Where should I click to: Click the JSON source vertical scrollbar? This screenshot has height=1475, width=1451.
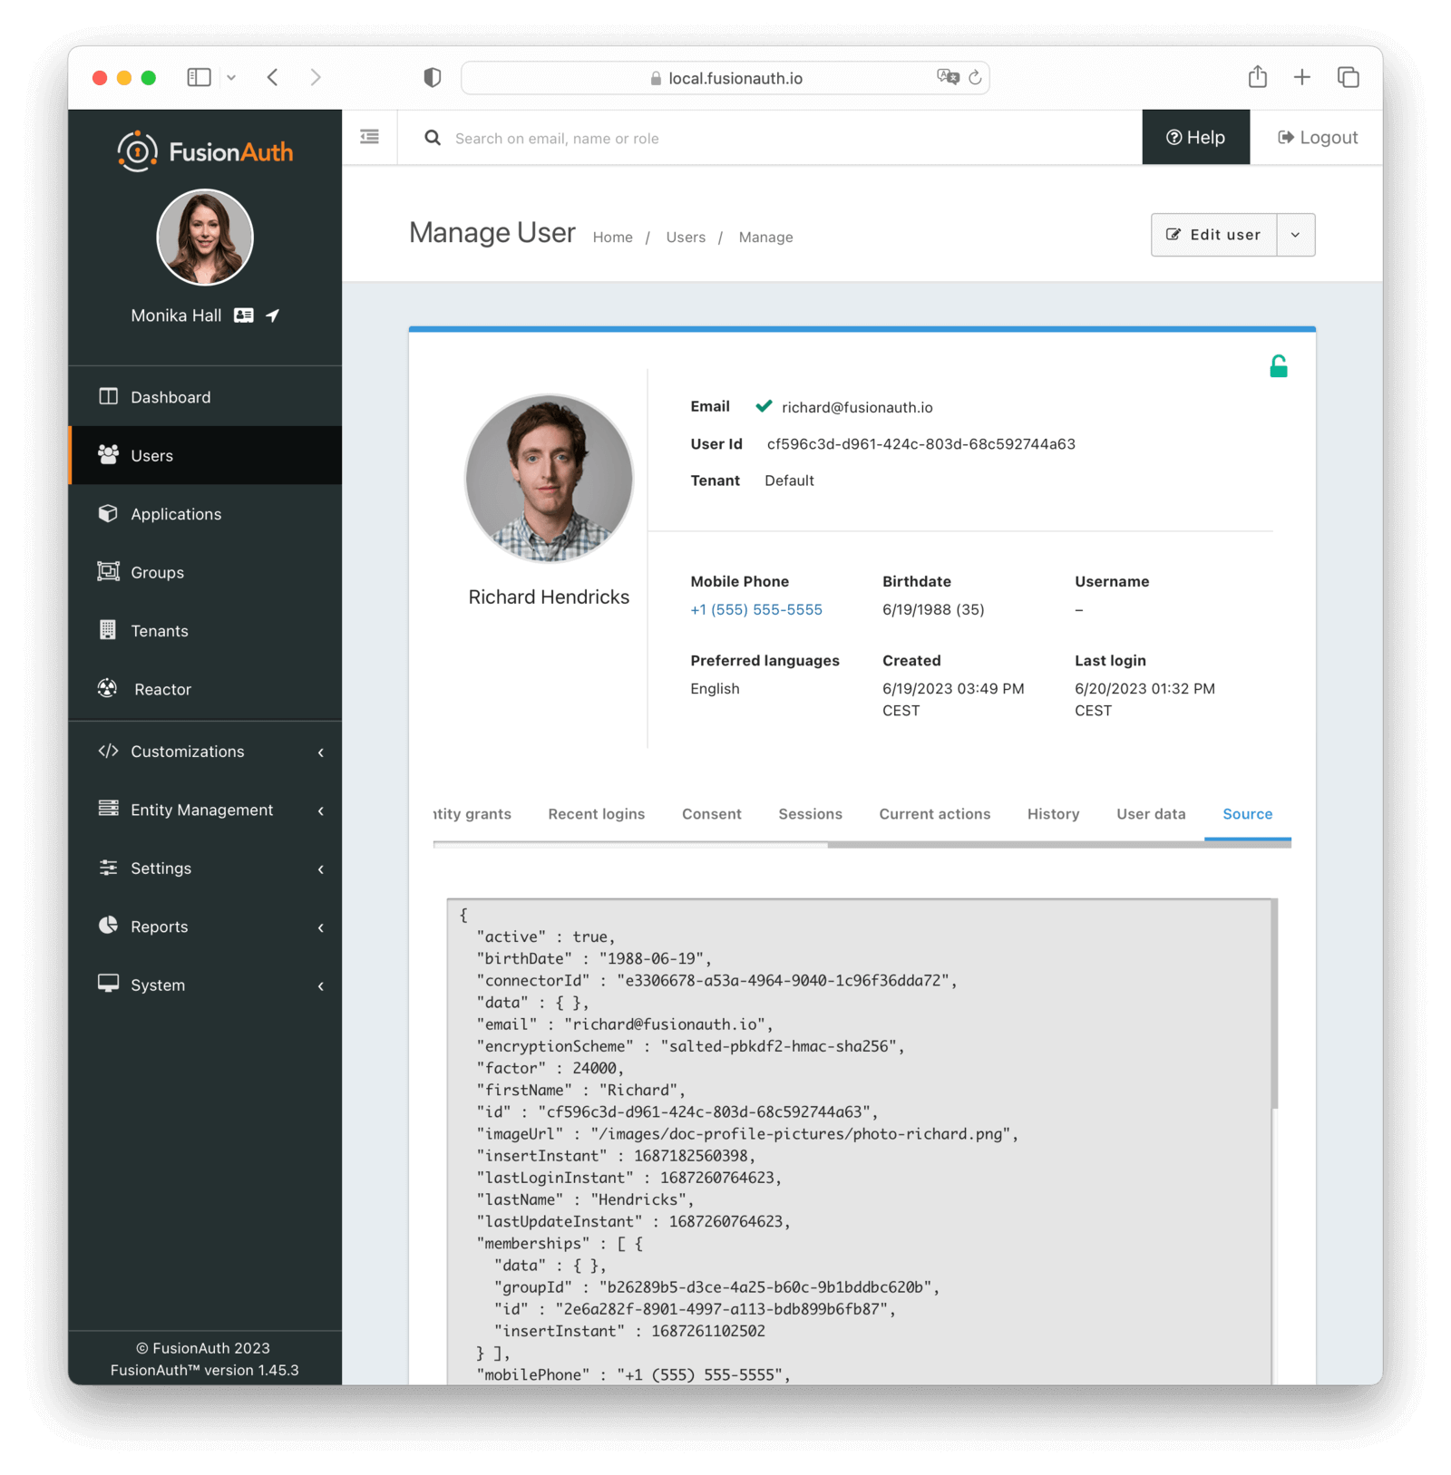[x=1275, y=1004]
